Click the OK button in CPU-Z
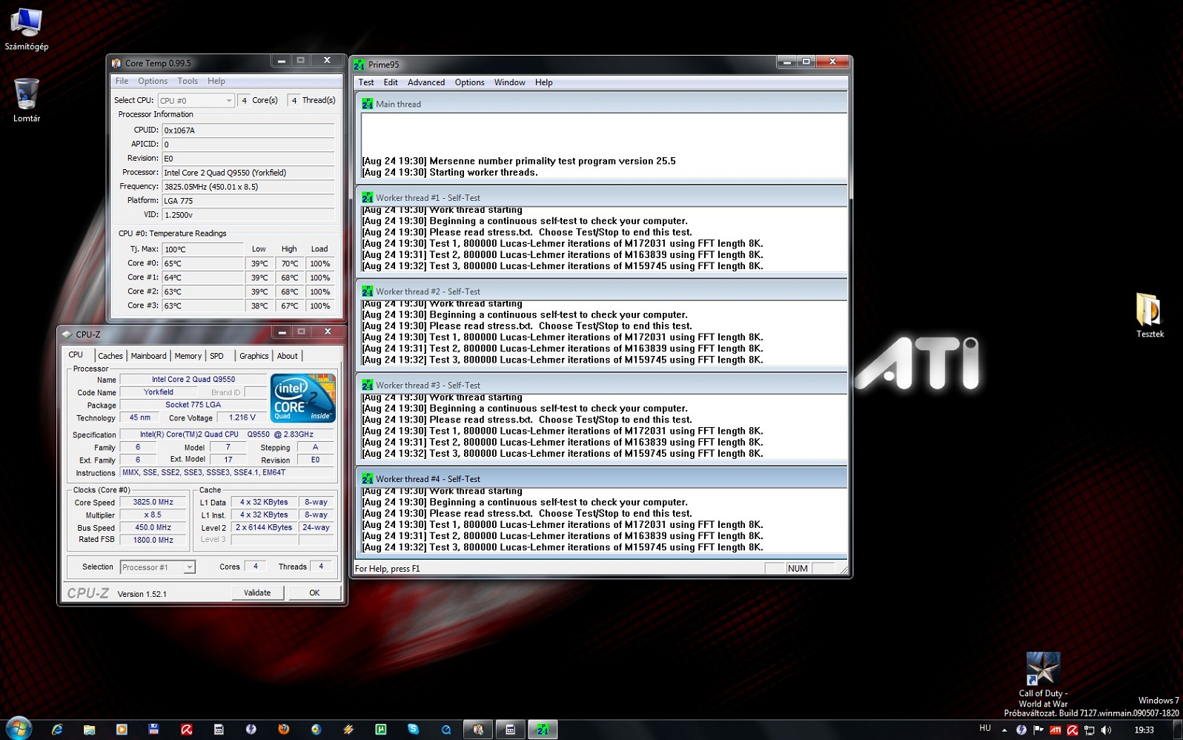 click(314, 592)
